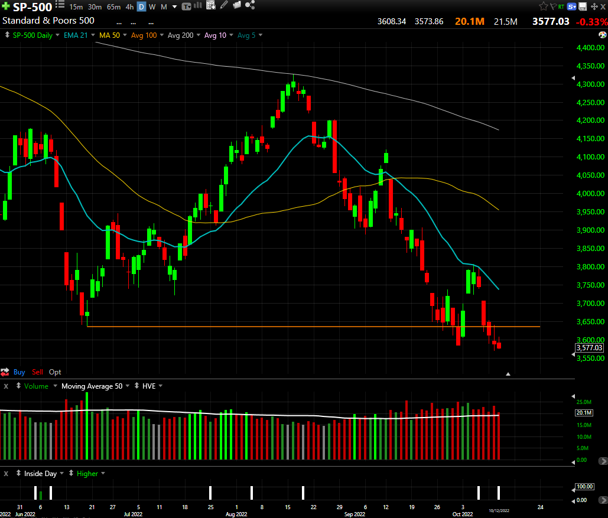The image size is (608, 518).
Task: Select the 65m timeframe
Action: pos(113,7)
